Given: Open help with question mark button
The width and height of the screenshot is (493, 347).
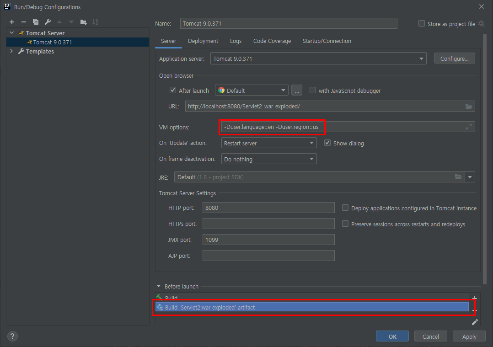Looking at the screenshot, I should pos(12,336).
